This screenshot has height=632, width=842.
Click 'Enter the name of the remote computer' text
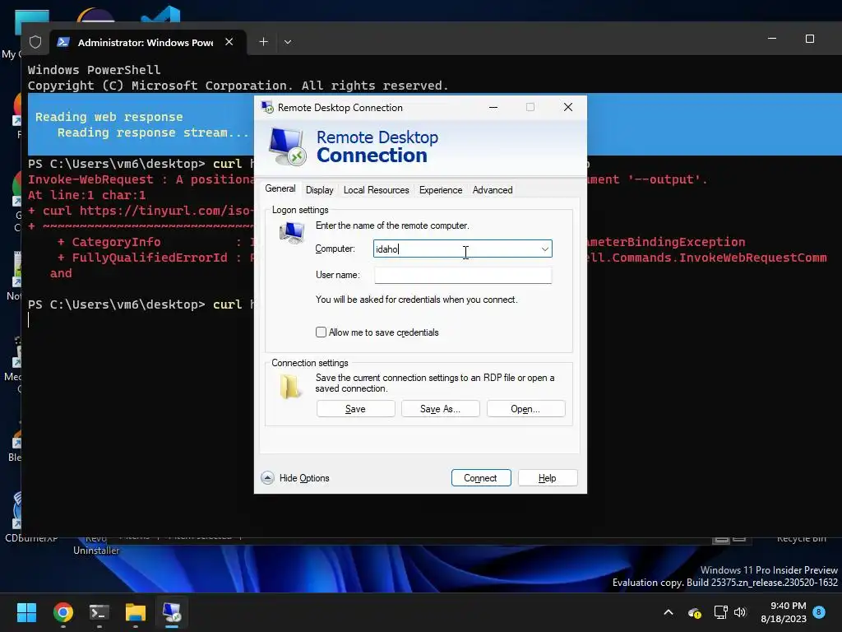pos(392,225)
